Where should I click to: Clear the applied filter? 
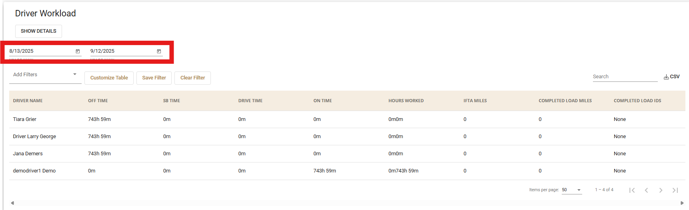tap(192, 78)
